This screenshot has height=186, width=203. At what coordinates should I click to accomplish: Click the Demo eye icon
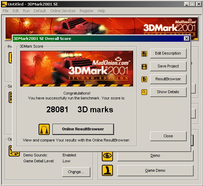point(107,156)
